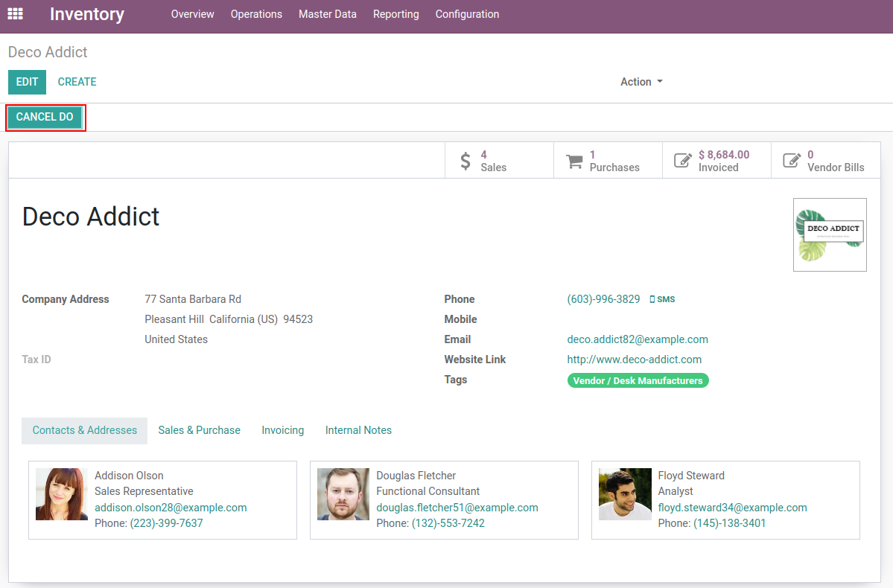This screenshot has width=893, height=588.
Task: Open the Invoiced pencil-edit icon
Action: (x=682, y=161)
